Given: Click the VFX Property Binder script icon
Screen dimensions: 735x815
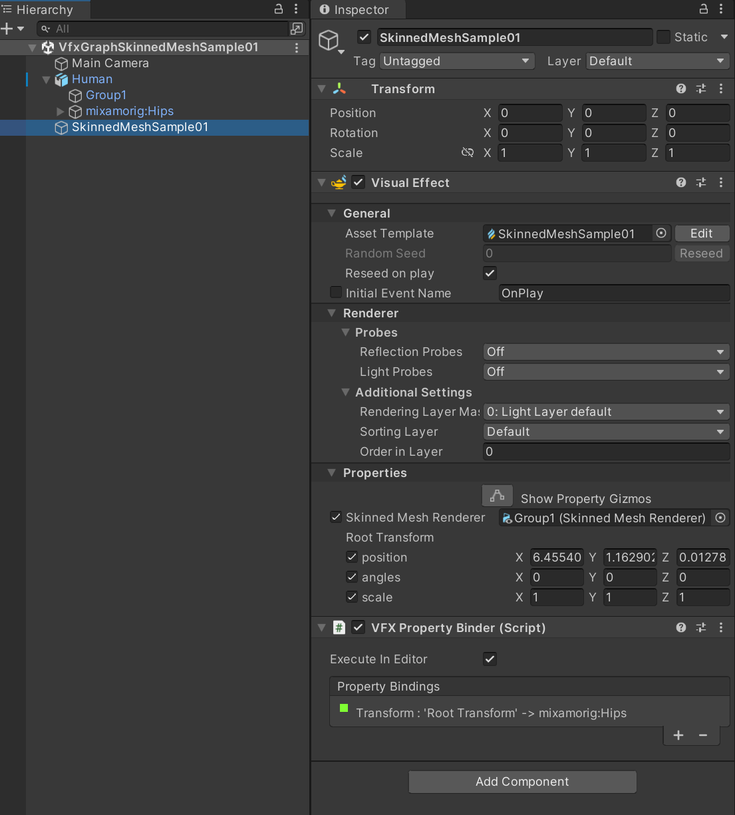Looking at the screenshot, I should (x=339, y=627).
